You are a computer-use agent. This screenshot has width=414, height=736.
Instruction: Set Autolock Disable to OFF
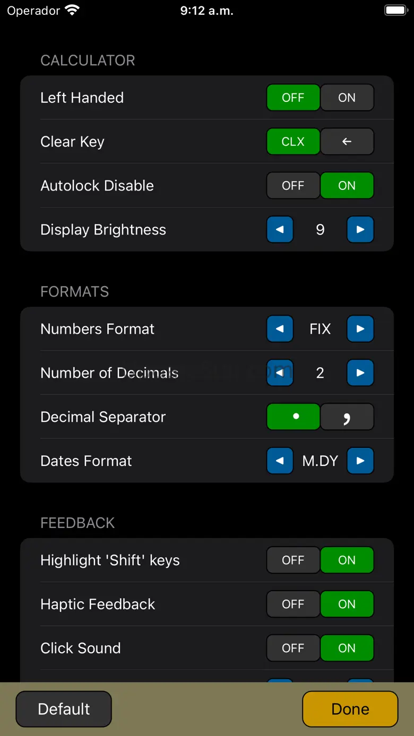click(x=293, y=186)
